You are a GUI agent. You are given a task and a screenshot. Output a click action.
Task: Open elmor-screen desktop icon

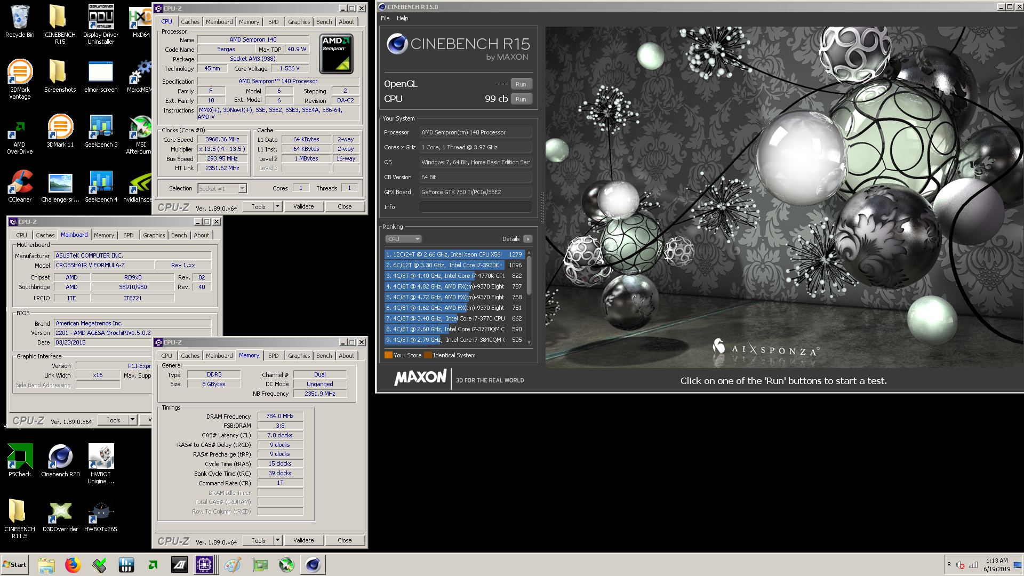pos(101,76)
